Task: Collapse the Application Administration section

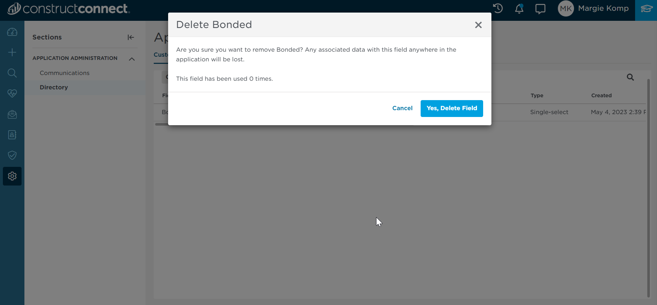Action: 131,58
